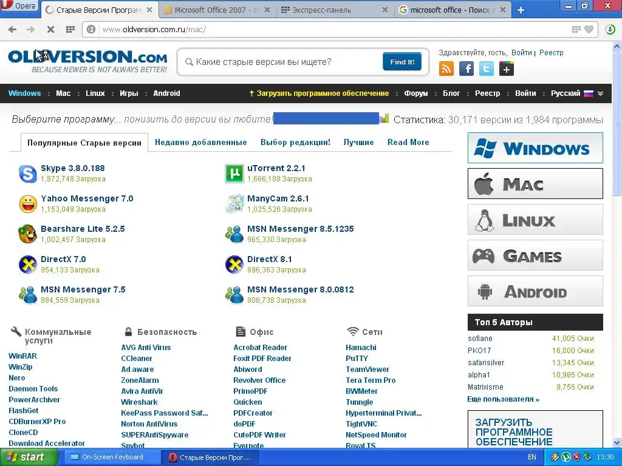
Task: Open the Facebook icon
Action: 466,69
